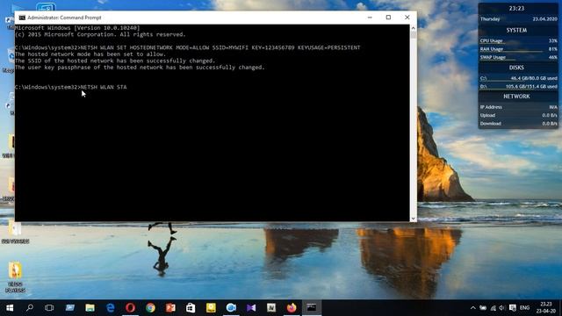The height and width of the screenshot is (316, 562).
Task: Click the widget date 23.04.2020
Action: (x=544, y=19)
